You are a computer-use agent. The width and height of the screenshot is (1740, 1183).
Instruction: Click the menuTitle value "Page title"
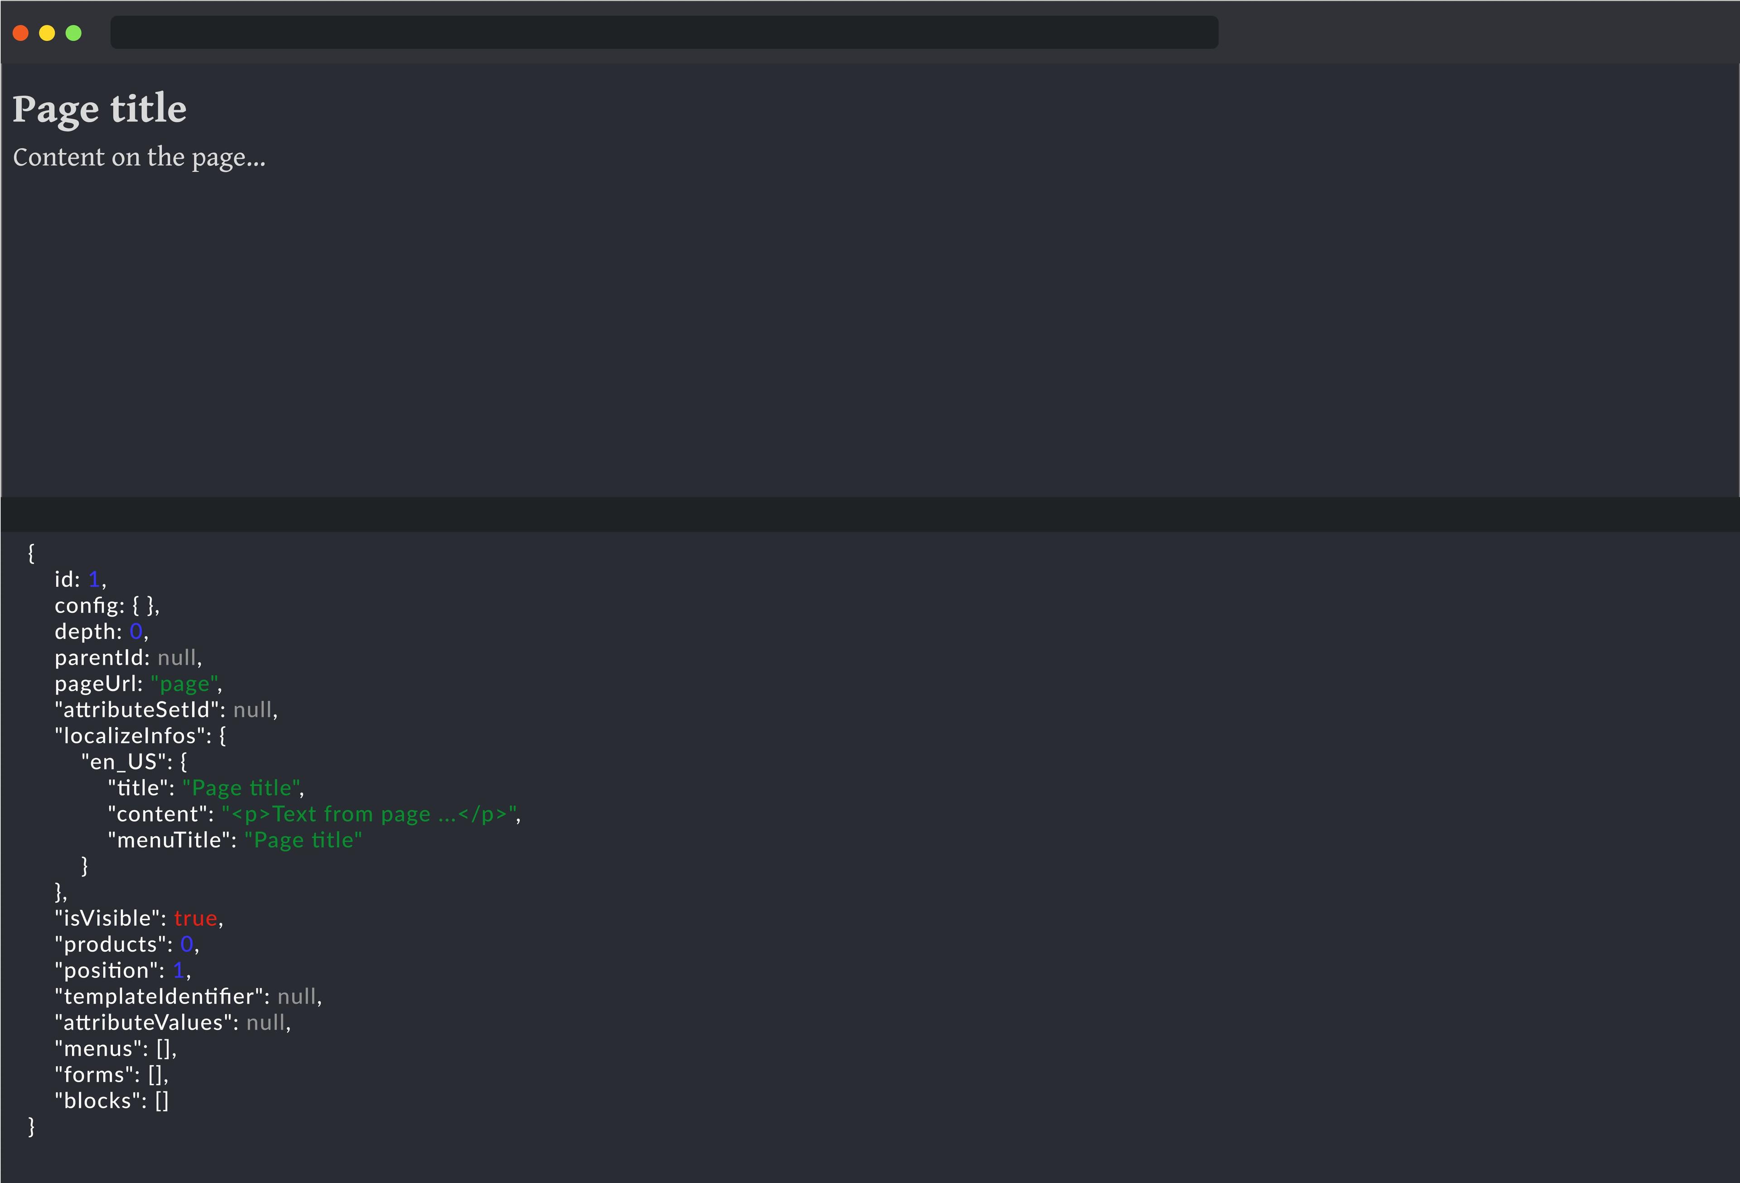pos(303,840)
